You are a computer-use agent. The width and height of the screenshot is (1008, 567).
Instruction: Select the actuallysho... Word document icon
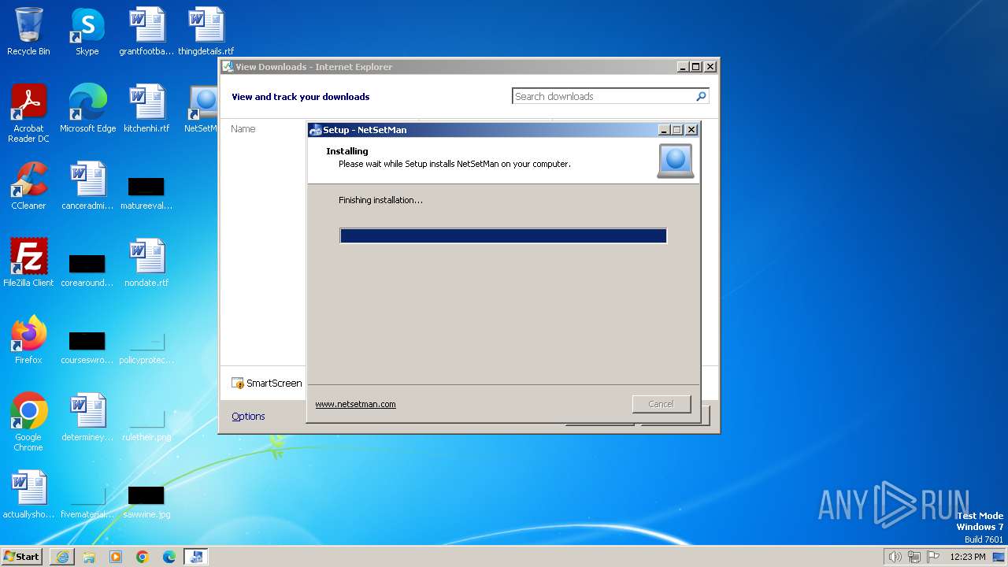pyautogui.click(x=28, y=495)
